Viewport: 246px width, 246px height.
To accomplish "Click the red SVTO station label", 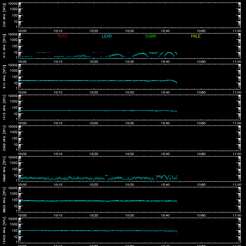I will 62,36.
